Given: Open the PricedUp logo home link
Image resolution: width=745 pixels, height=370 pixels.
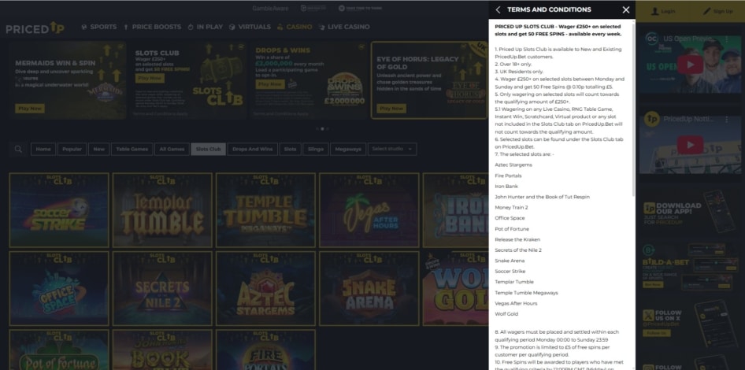Looking at the screenshot, I should pyautogui.click(x=35, y=28).
